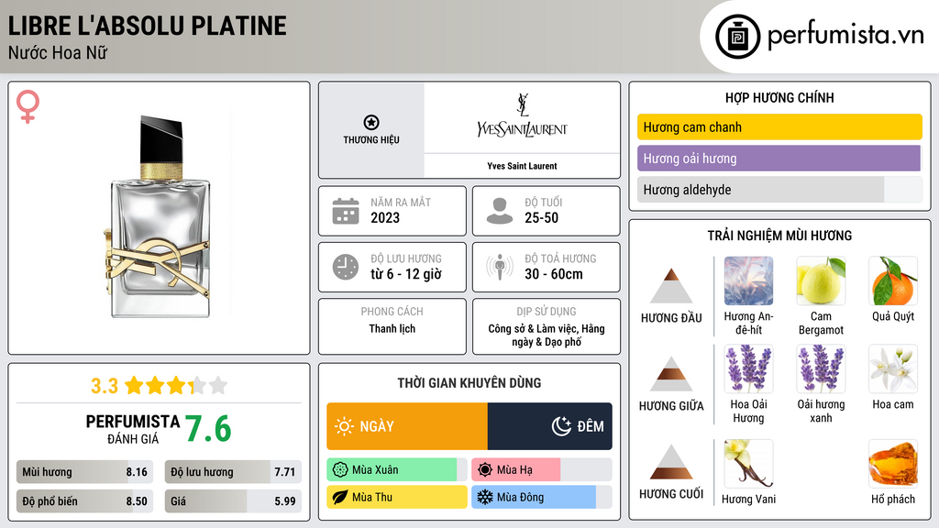Open the Yves Saint Laurent brand logo
939x528 pixels.
click(x=522, y=119)
